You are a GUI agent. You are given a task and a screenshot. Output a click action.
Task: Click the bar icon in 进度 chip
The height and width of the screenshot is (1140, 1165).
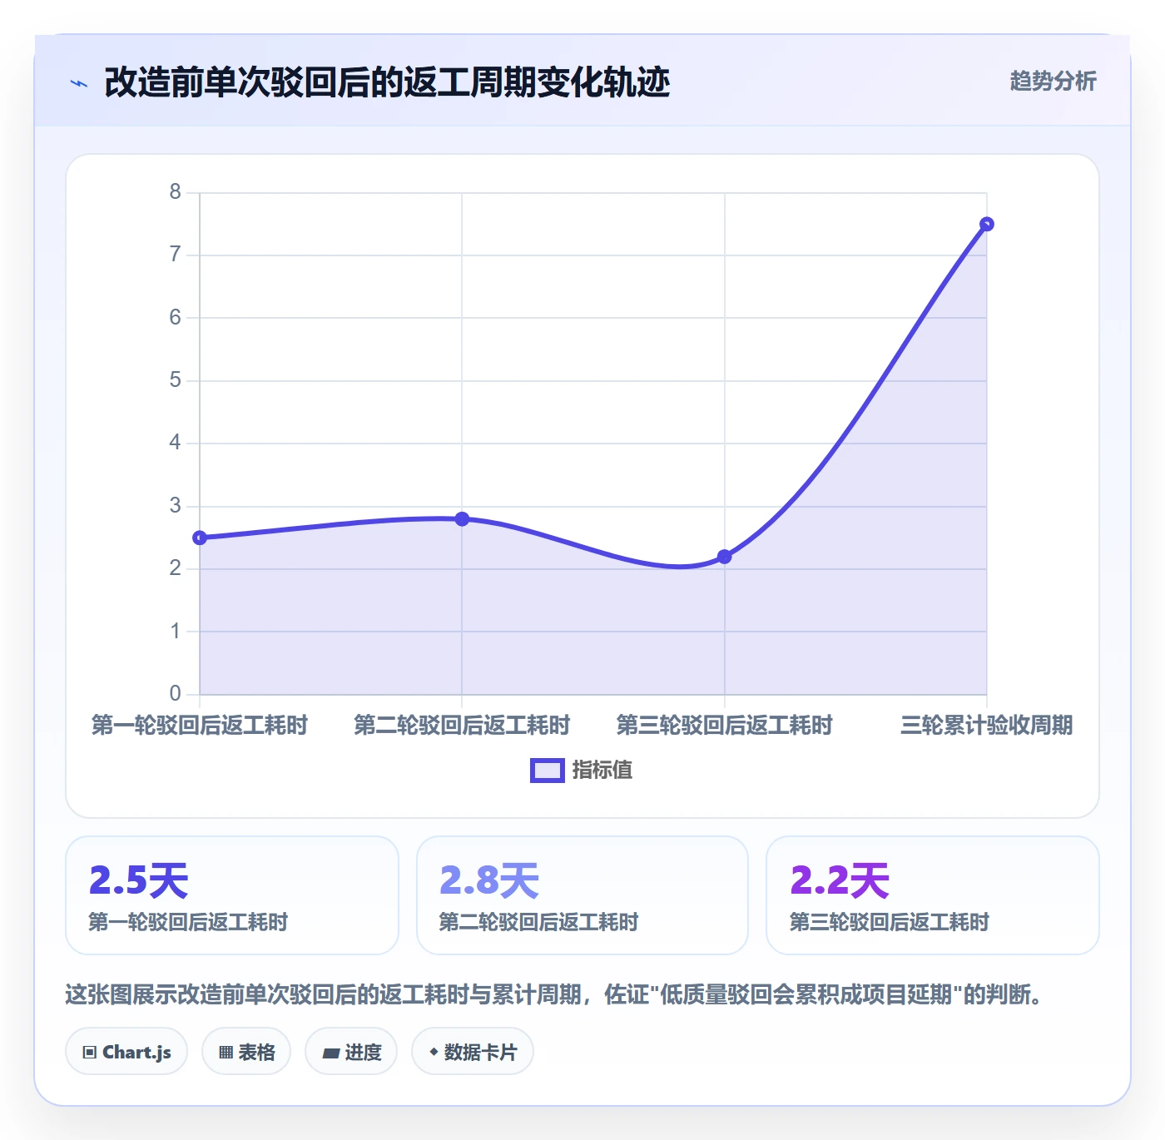pos(331,1053)
